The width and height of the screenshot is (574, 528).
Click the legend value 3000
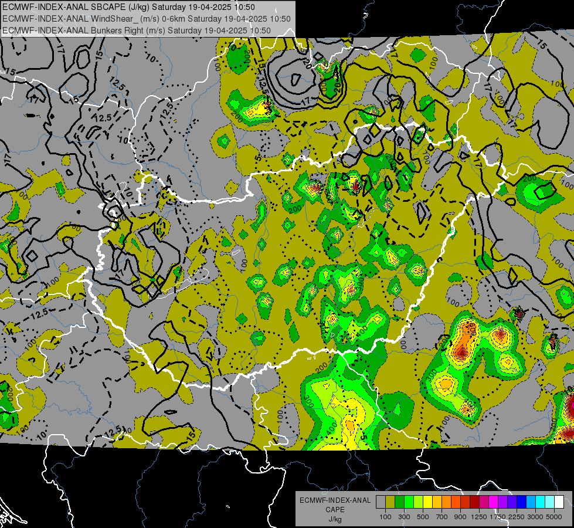tap(535, 517)
